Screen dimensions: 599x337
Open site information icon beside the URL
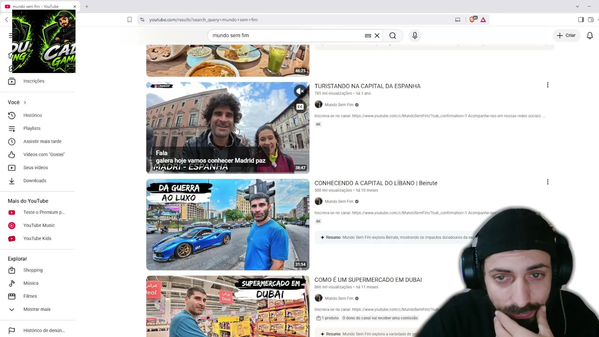pyautogui.click(x=142, y=20)
